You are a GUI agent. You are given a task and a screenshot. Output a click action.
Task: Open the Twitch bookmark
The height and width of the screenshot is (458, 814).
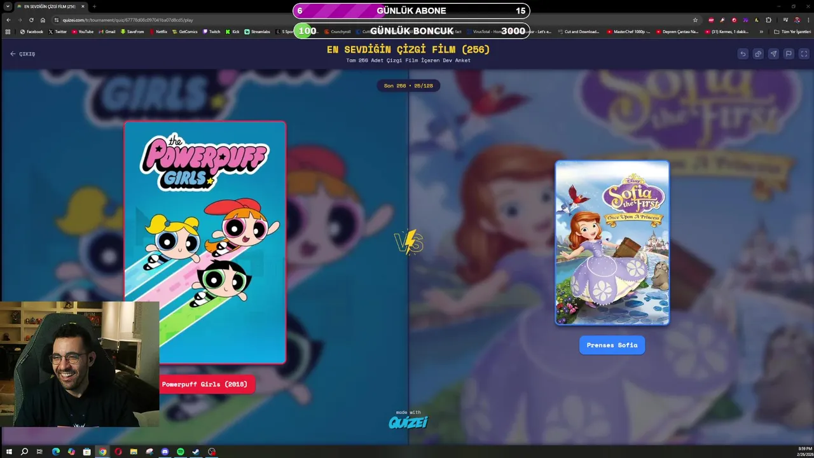coord(212,31)
